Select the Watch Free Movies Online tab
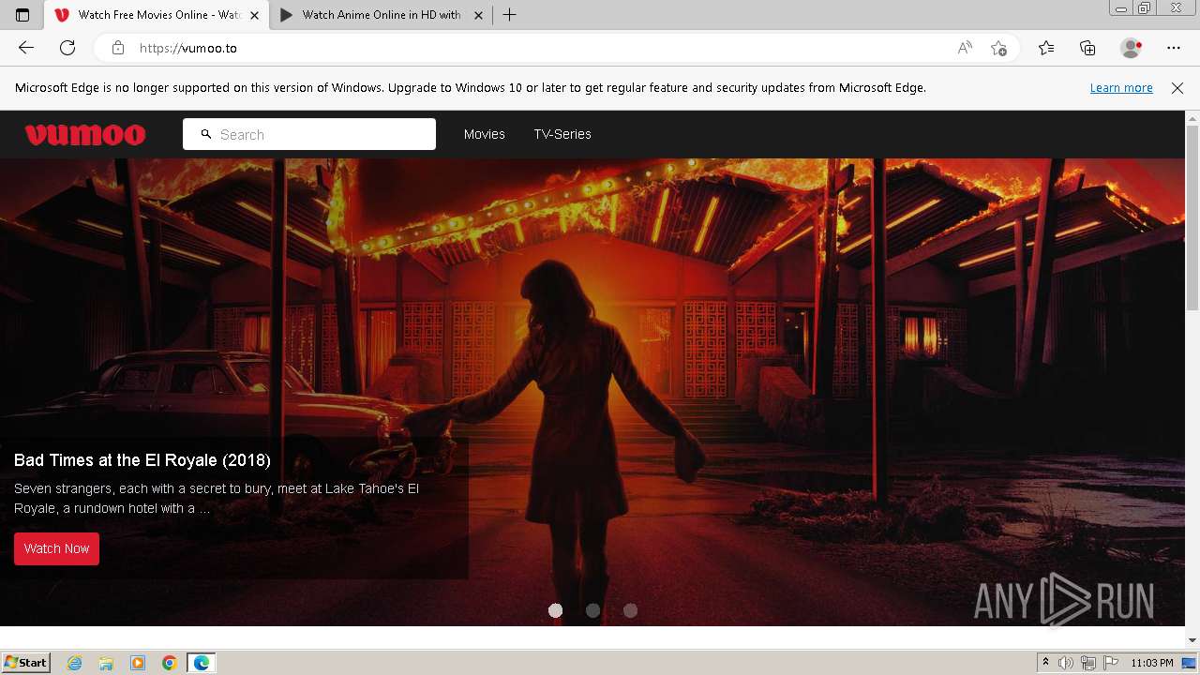 point(157,15)
